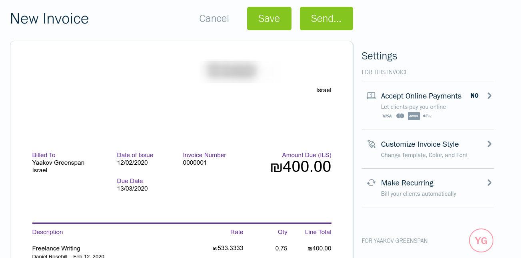Click the Make Recurring arrows icon
Viewport: 521px width, 258px height.
371,183
